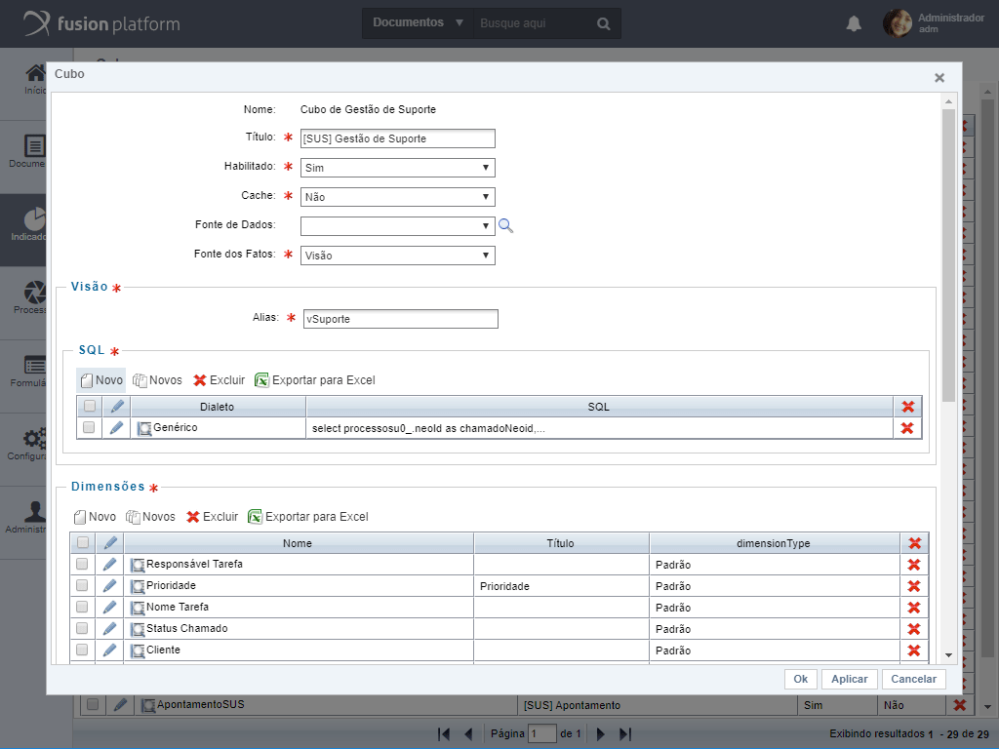The image size is (999, 749).
Task: Check the Nome Tarefa row checkbox
Action: click(x=82, y=607)
